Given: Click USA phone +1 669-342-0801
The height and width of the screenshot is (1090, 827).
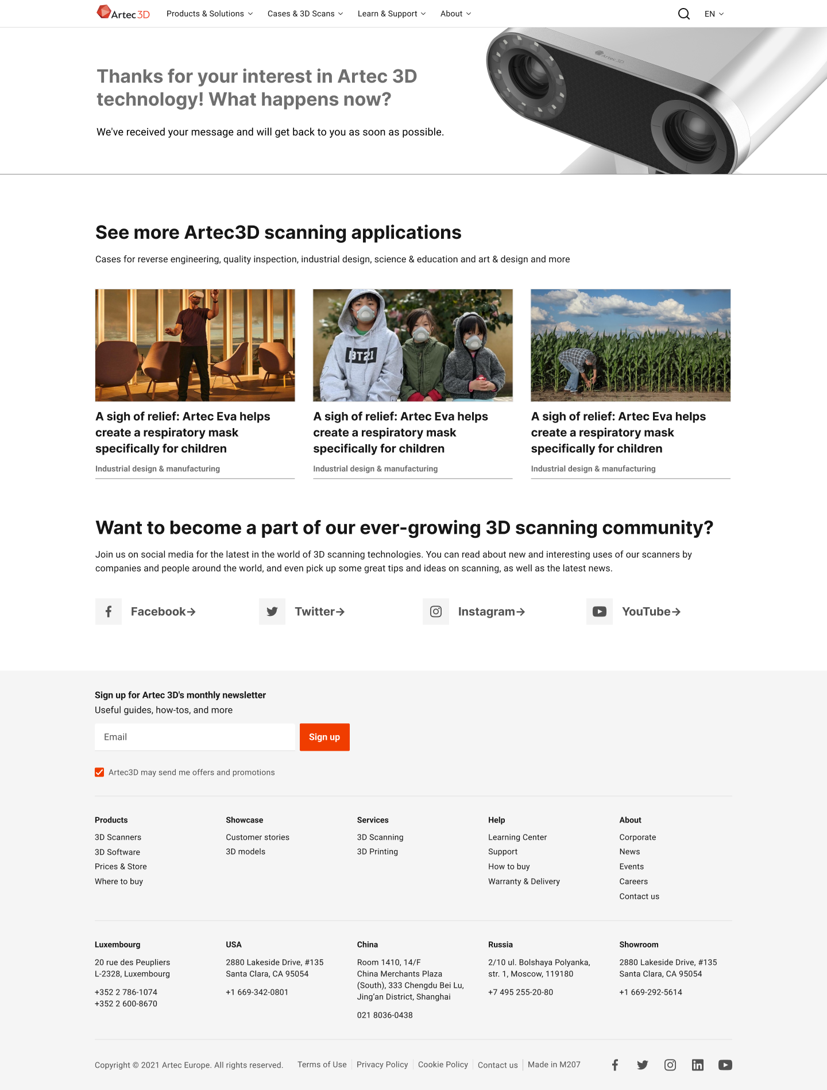Looking at the screenshot, I should (x=257, y=992).
